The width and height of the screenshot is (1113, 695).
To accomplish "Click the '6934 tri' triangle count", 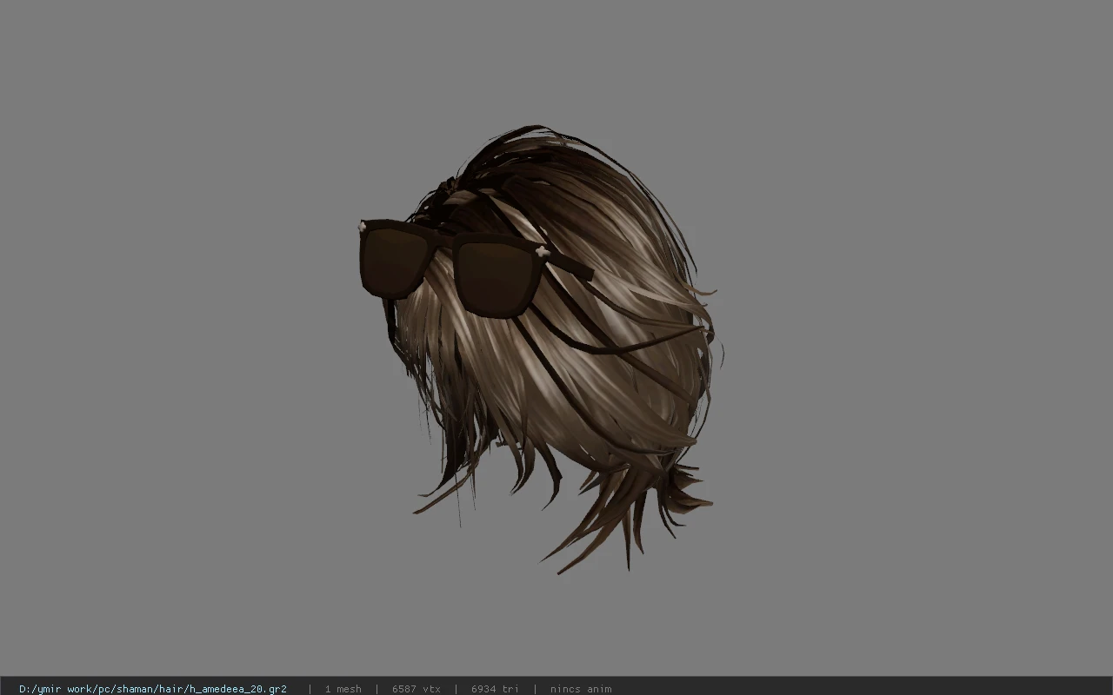I will point(495,689).
